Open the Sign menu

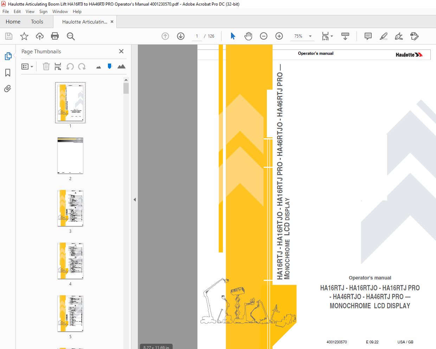(x=43, y=12)
